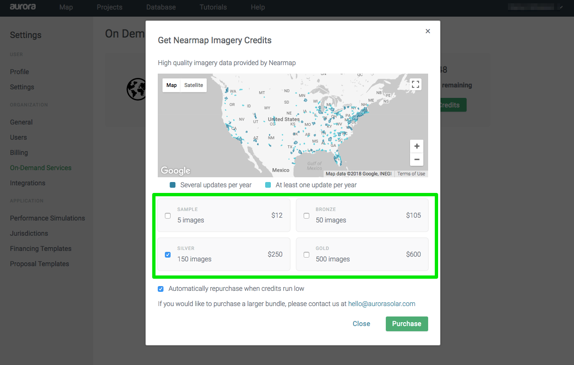
Task: Click the Purchase button
Action: (x=407, y=324)
